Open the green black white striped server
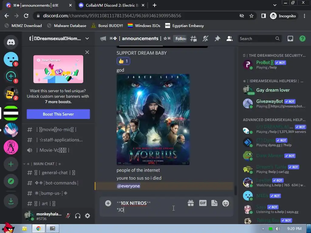311x233 pixels. [x=11, y=113]
